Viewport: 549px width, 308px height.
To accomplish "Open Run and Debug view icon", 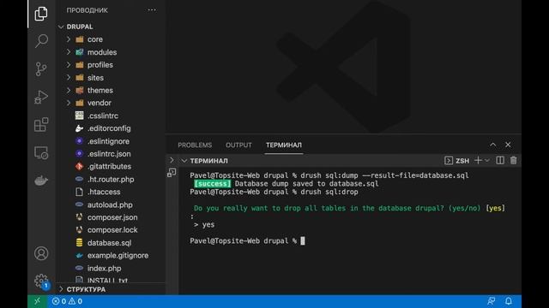I will click(41, 97).
